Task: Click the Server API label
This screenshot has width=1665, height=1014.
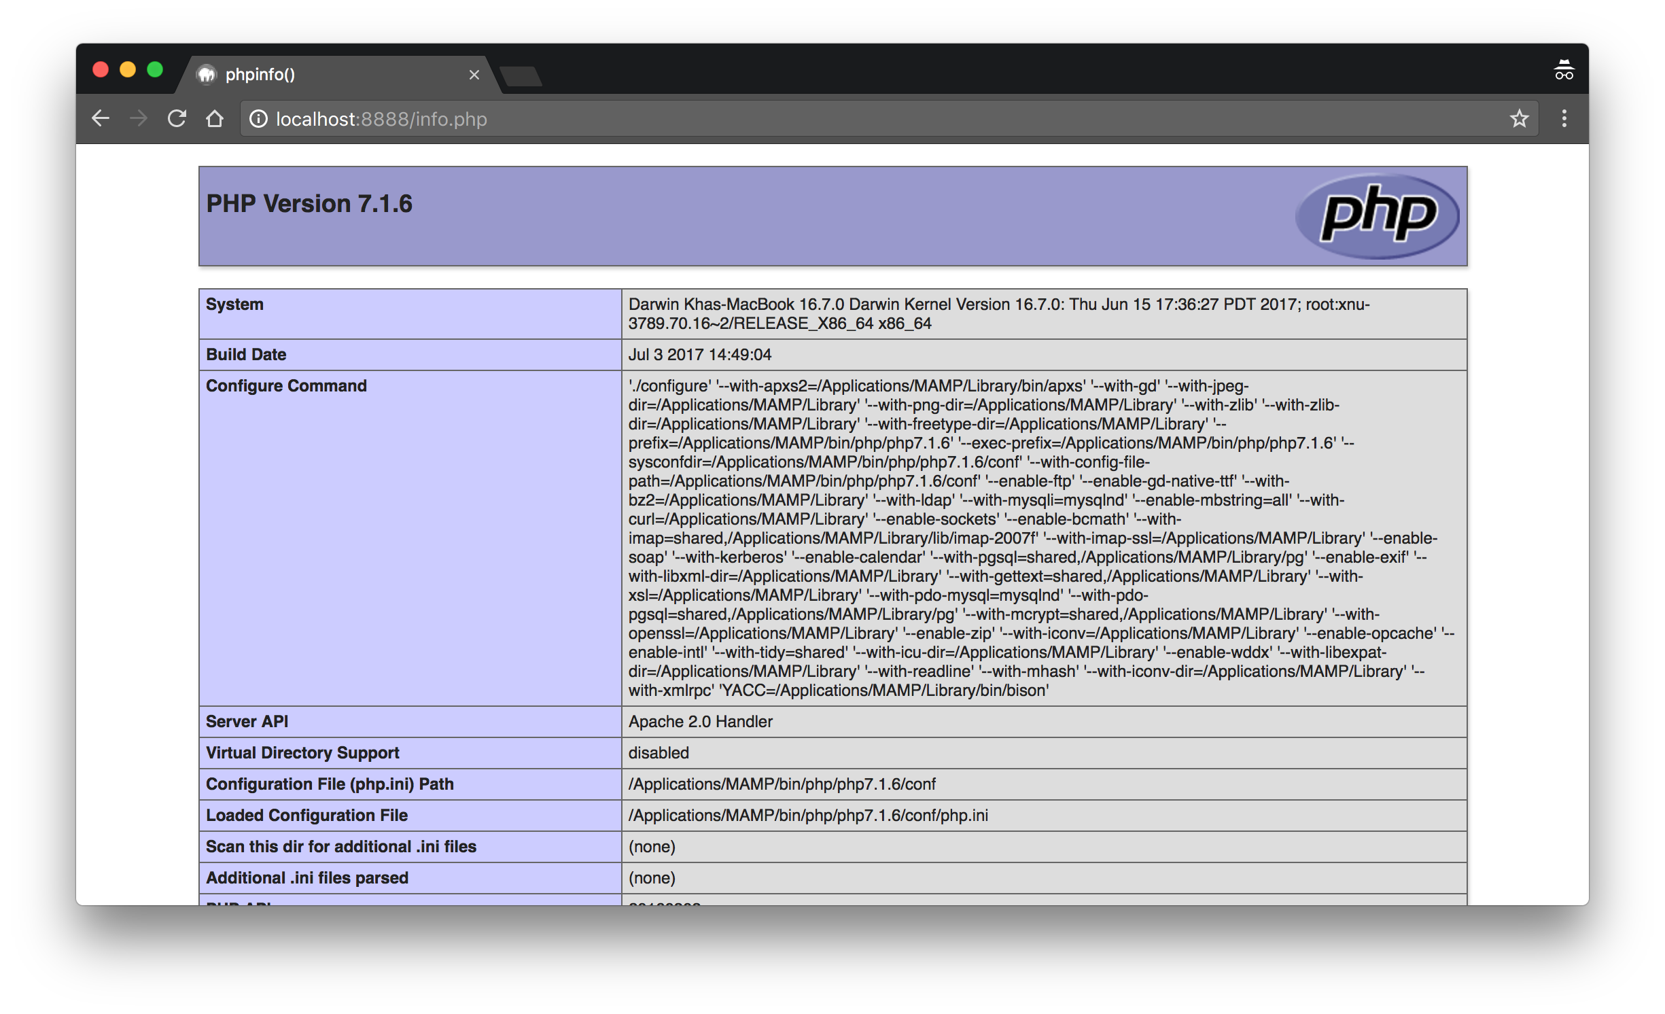Action: [x=247, y=722]
